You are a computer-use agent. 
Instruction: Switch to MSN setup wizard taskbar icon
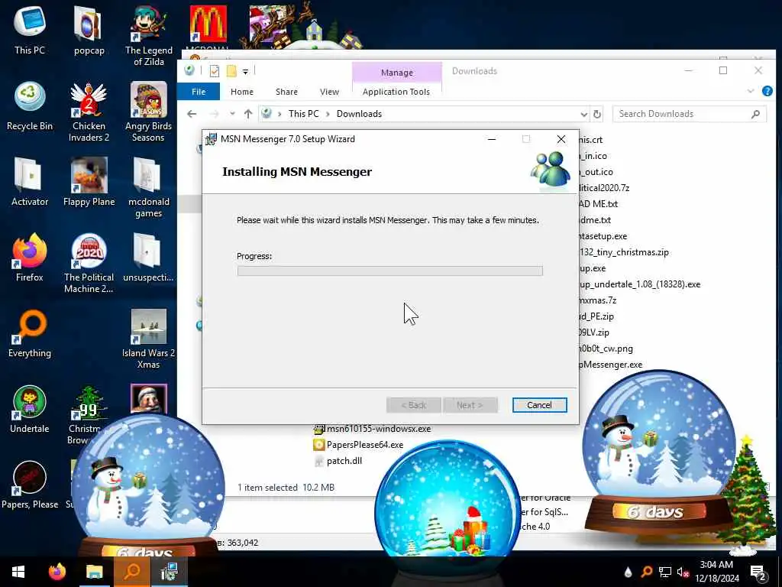tap(170, 572)
